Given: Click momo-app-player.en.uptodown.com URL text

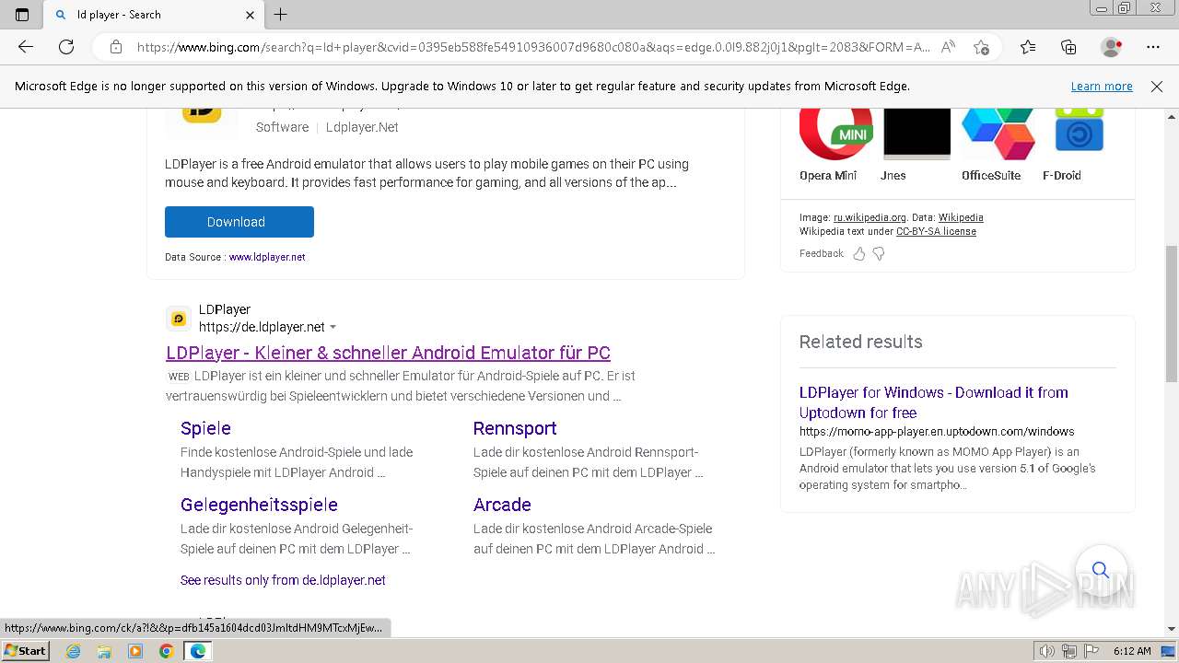Looking at the screenshot, I should [937, 431].
